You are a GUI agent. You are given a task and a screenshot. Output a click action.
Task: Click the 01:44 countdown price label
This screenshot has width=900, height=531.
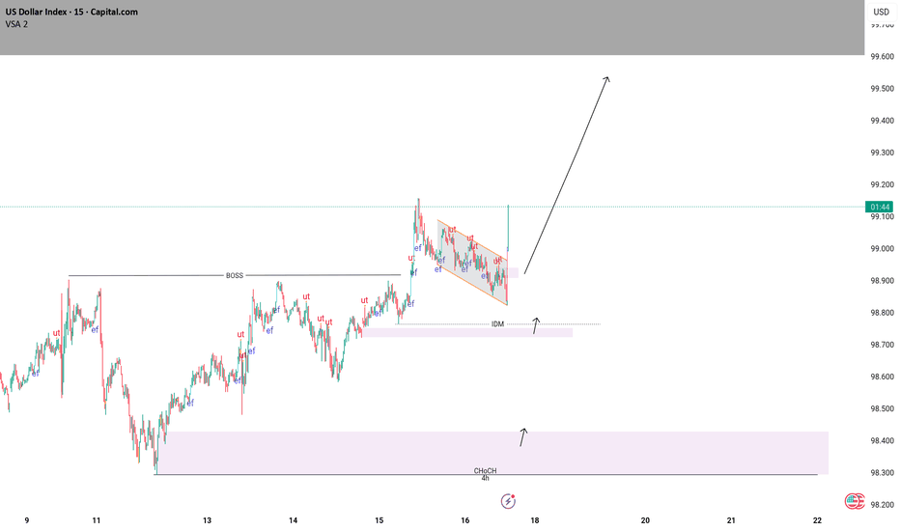(x=880, y=207)
